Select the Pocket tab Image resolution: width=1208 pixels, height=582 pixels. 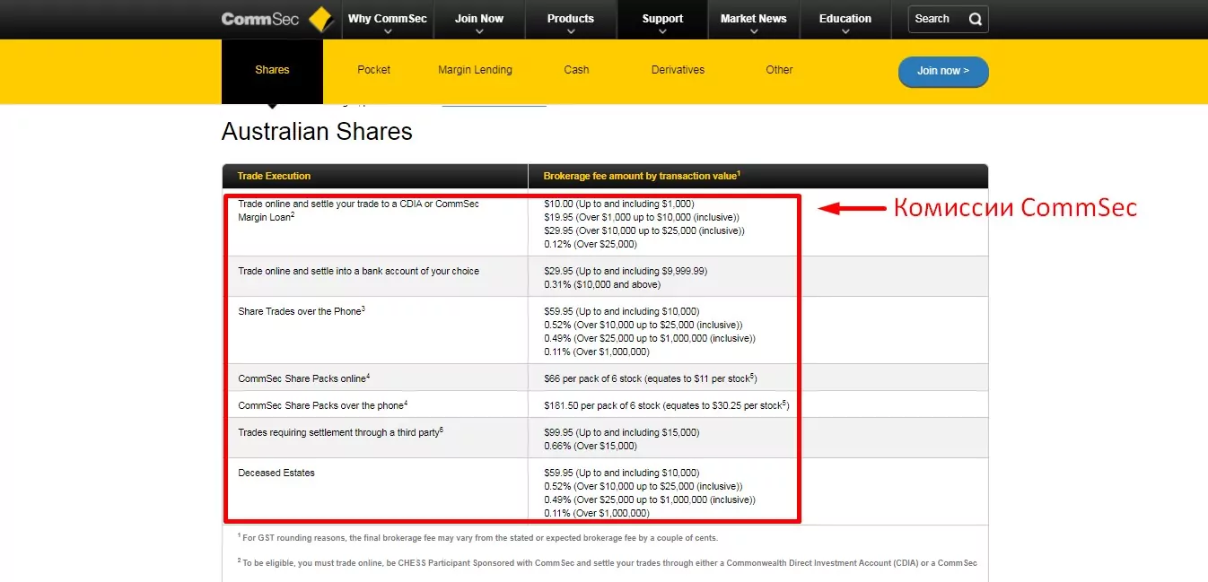click(373, 70)
